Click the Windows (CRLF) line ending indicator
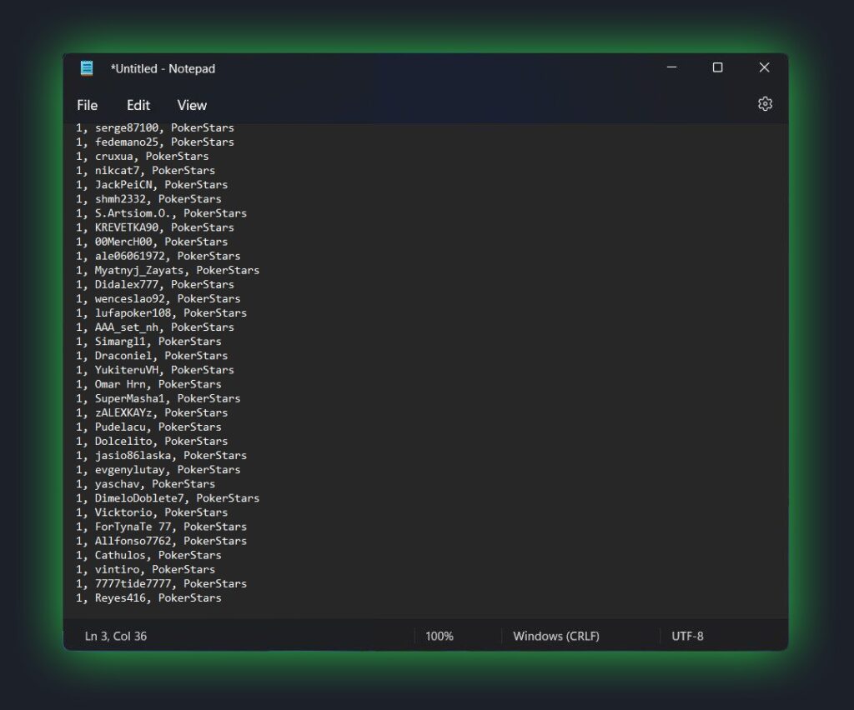The width and height of the screenshot is (854, 710). click(555, 636)
